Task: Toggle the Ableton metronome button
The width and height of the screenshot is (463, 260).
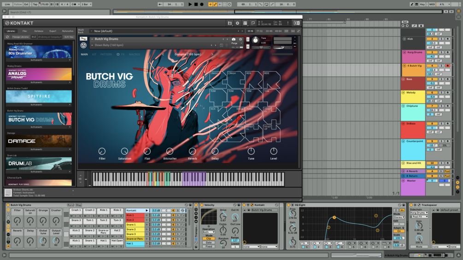Action: pos(75,5)
